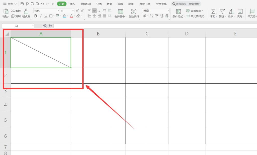Decrease the indent
Viewport: 257px width, 155px height.
tap(104, 11)
